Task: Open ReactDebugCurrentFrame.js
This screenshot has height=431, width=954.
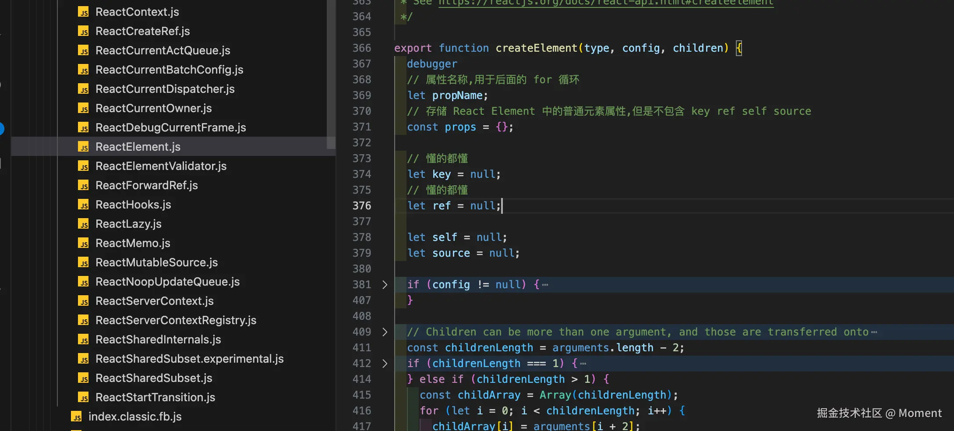Action: 171,127
